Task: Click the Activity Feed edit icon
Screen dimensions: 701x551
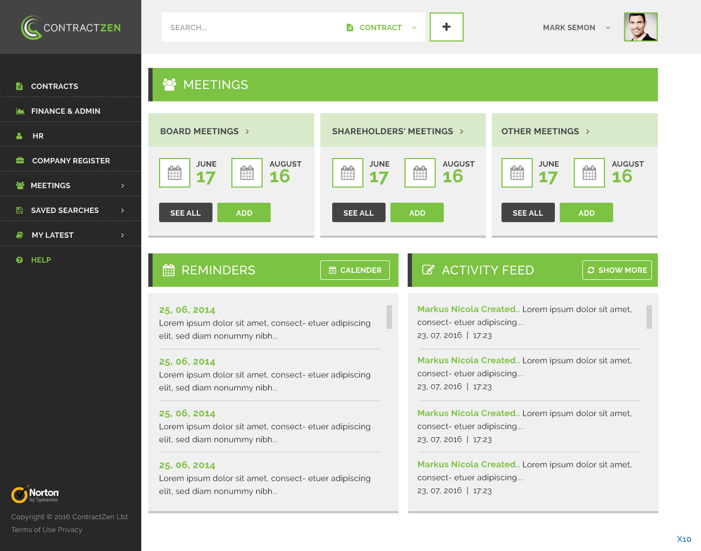Action: [428, 270]
